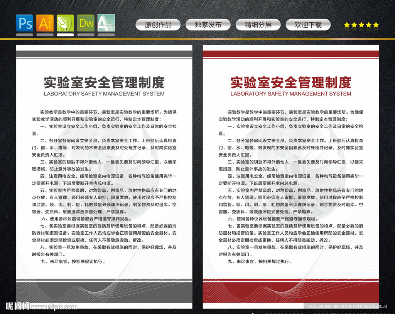
Task: Click the Photoshop Ps icon
Action: (x=24, y=23)
